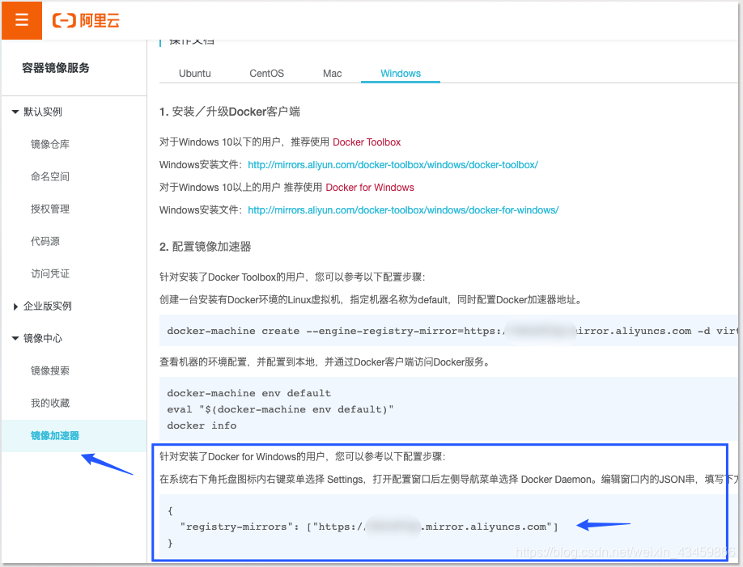The height and width of the screenshot is (567, 743).
Task: Open 代码源 in the sidebar
Action: 58,241
